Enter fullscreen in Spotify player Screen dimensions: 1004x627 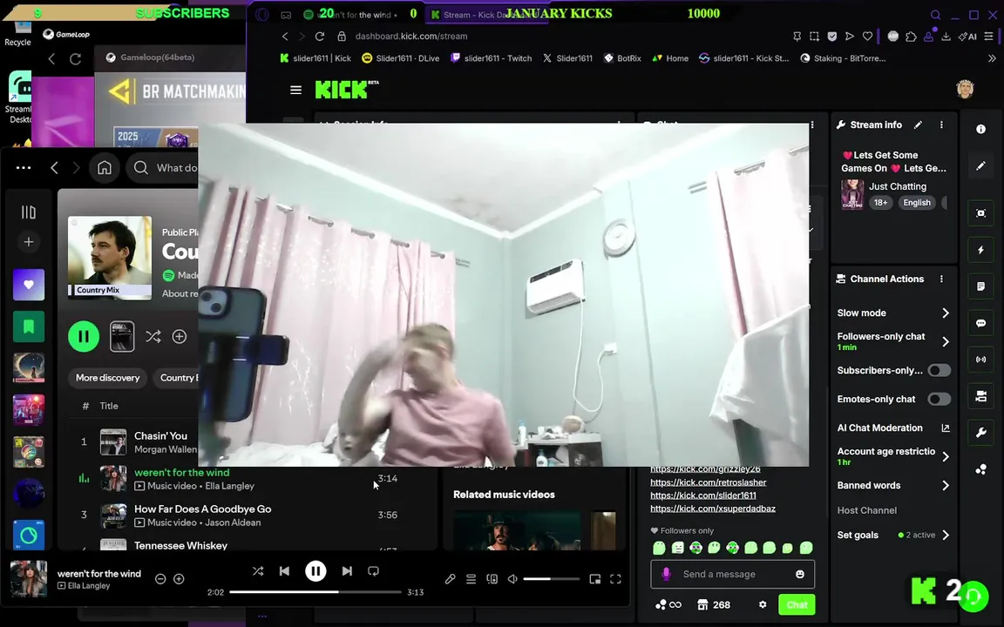click(x=615, y=579)
